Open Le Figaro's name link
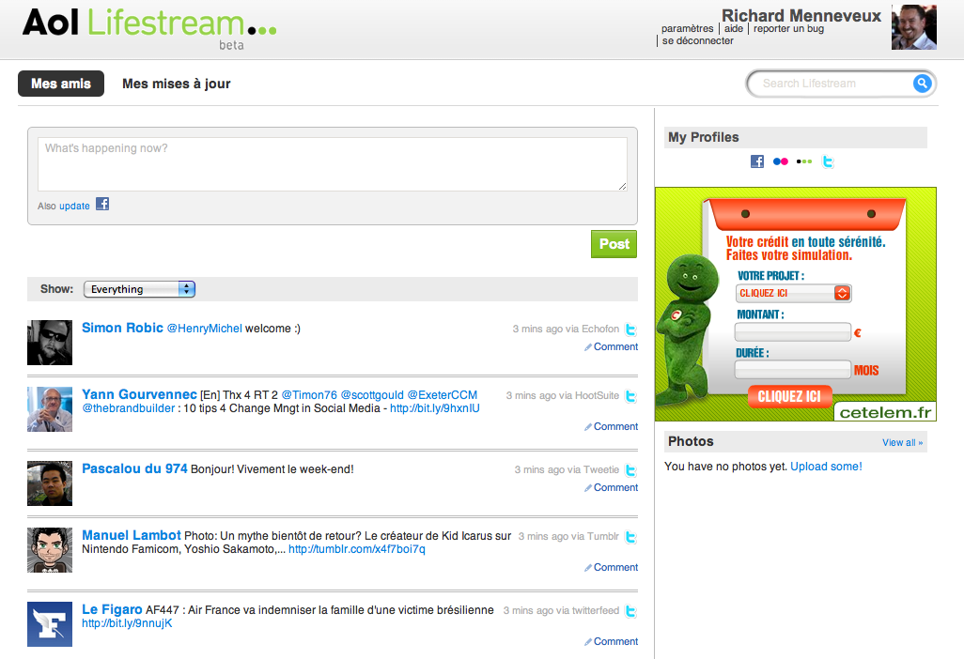The height and width of the screenshot is (659, 964). [x=112, y=609]
